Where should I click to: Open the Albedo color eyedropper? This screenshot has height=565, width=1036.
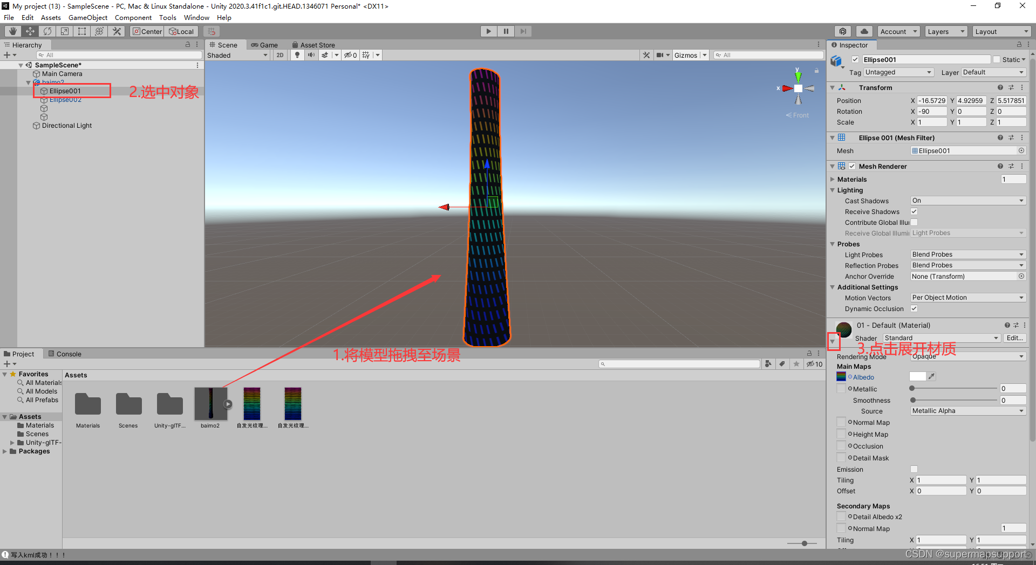tap(932, 376)
